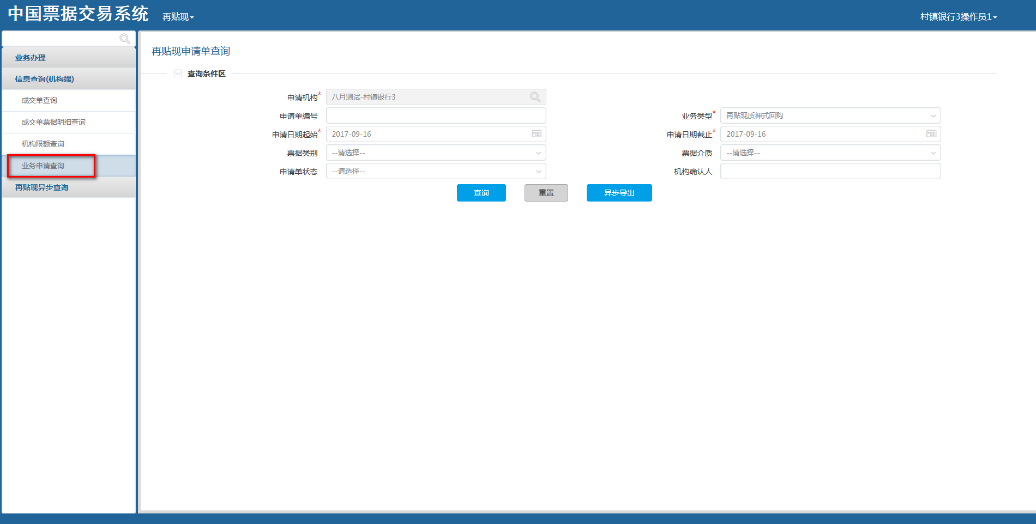Open the 申请日期起始 calendar picker icon
Viewport: 1036px width, 524px height.
(537, 134)
